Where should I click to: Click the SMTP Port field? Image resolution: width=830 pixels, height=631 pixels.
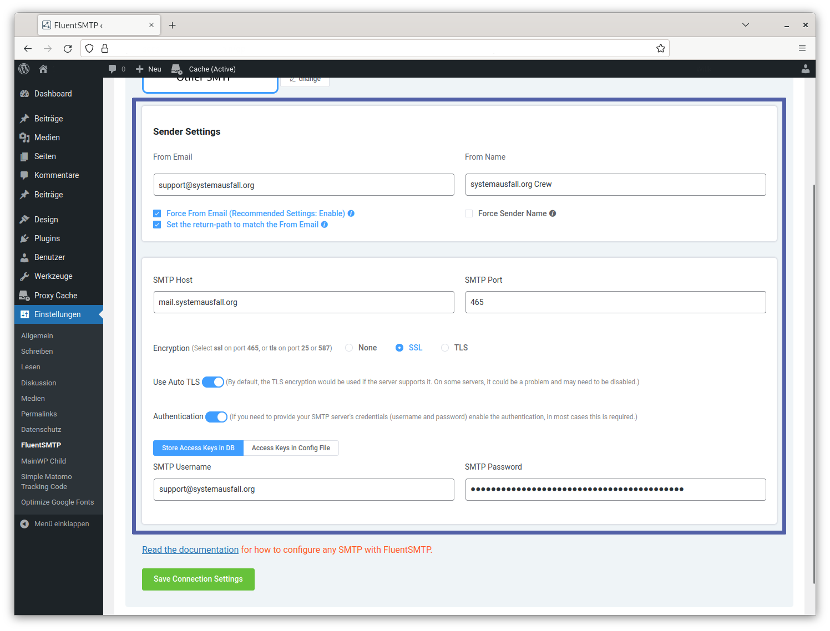pos(616,302)
